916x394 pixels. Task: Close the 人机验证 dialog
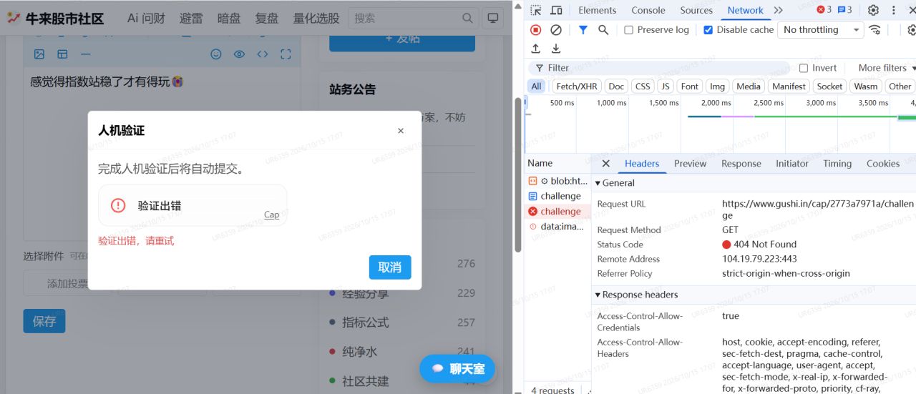click(401, 130)
